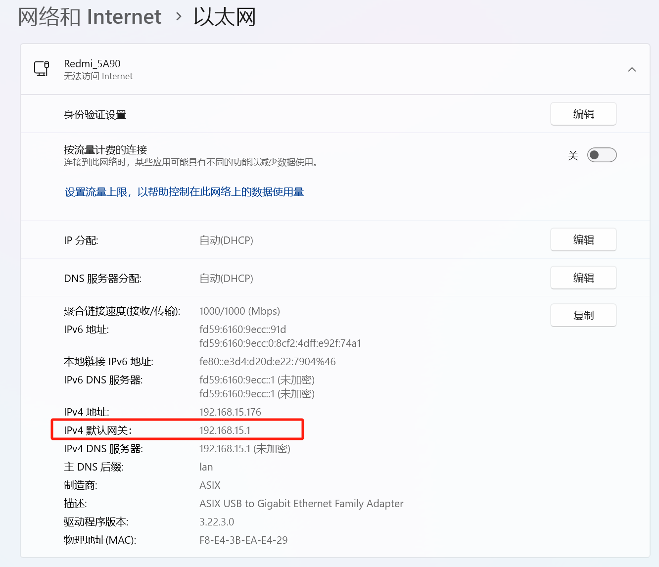Click the Ethernet adapter icon beside Redmi_5A90
Screen dimensions: 659x567
point(42,69)
